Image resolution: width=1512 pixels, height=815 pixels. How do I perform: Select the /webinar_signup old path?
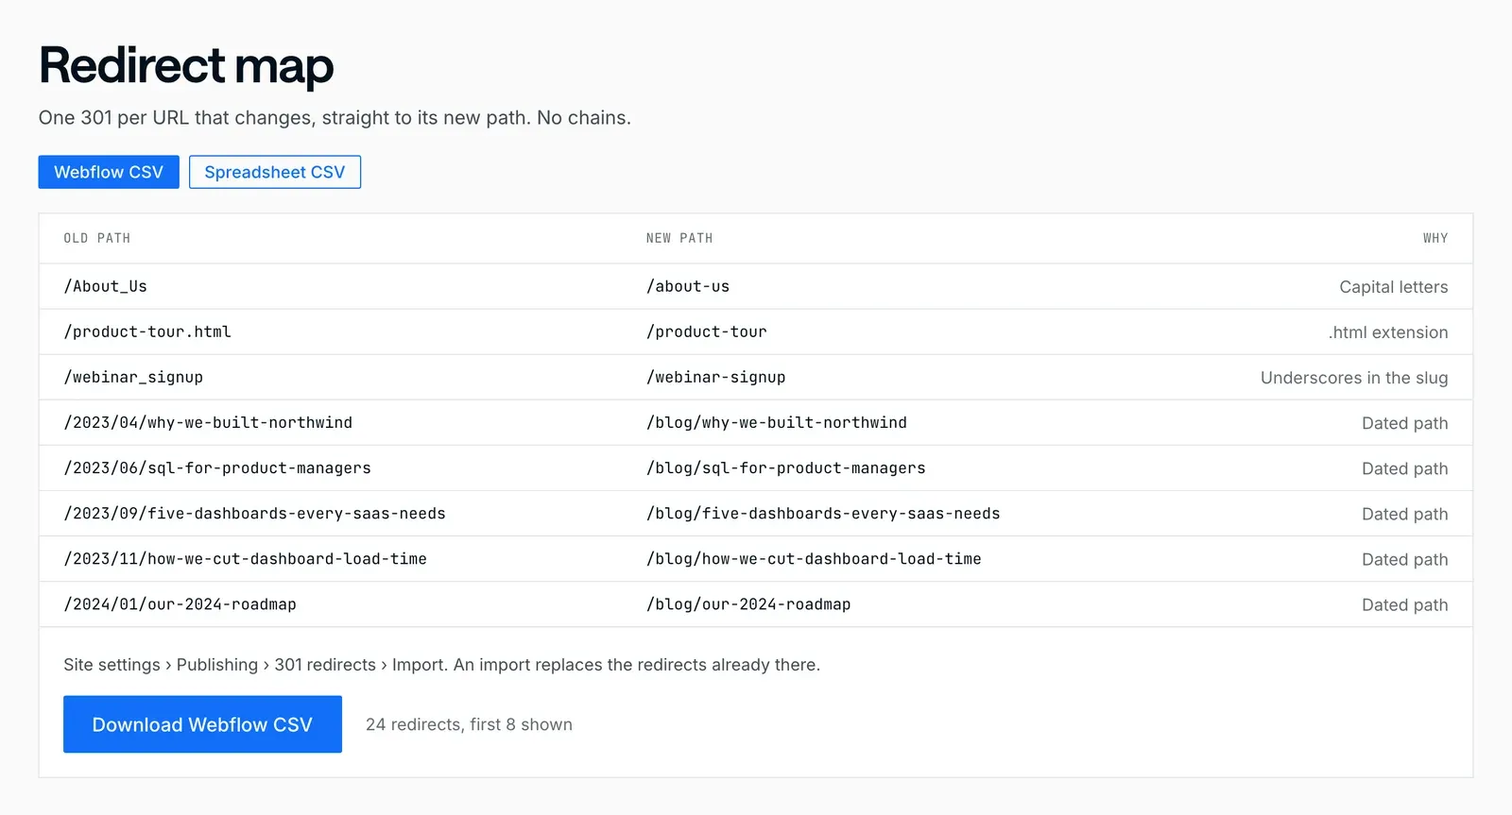[x=133, y=377]
